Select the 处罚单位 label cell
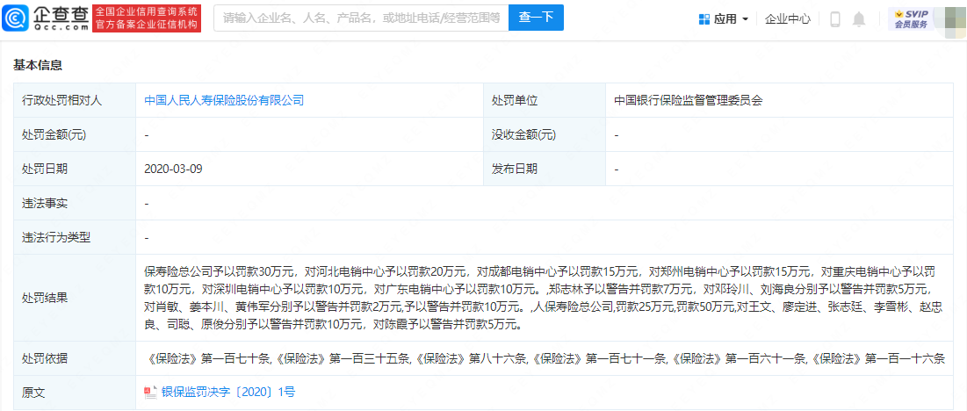 [x=545, y=100]
